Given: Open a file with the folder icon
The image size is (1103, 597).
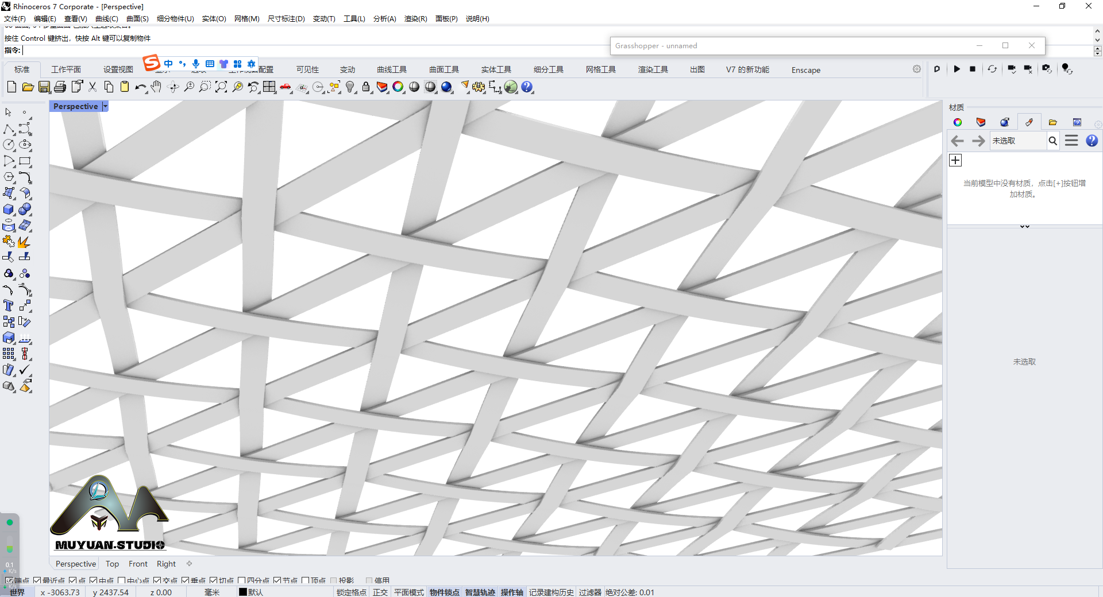Looking at the screenshot, I should [28, 87].
